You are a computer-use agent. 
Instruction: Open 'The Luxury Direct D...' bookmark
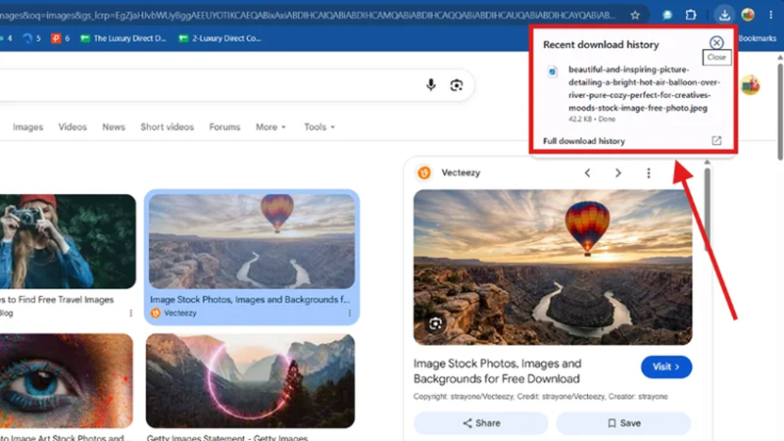(x=123, y=38)
